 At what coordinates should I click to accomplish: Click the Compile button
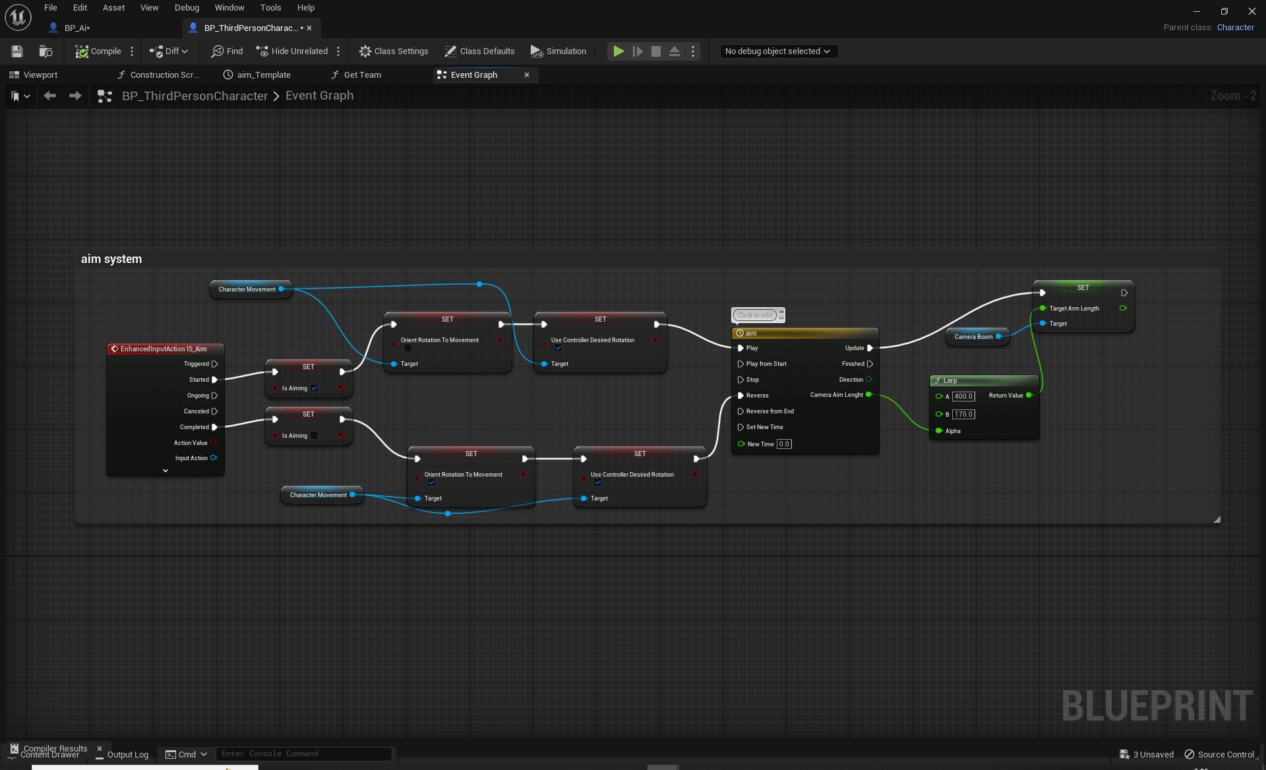coord(98,51)
